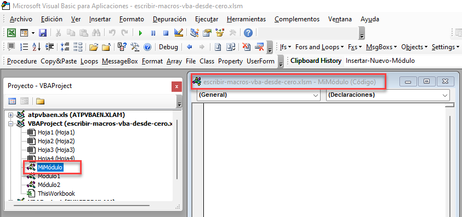Open Find with the binoculars icon
The image size is (462, 217).
(96, 33)
